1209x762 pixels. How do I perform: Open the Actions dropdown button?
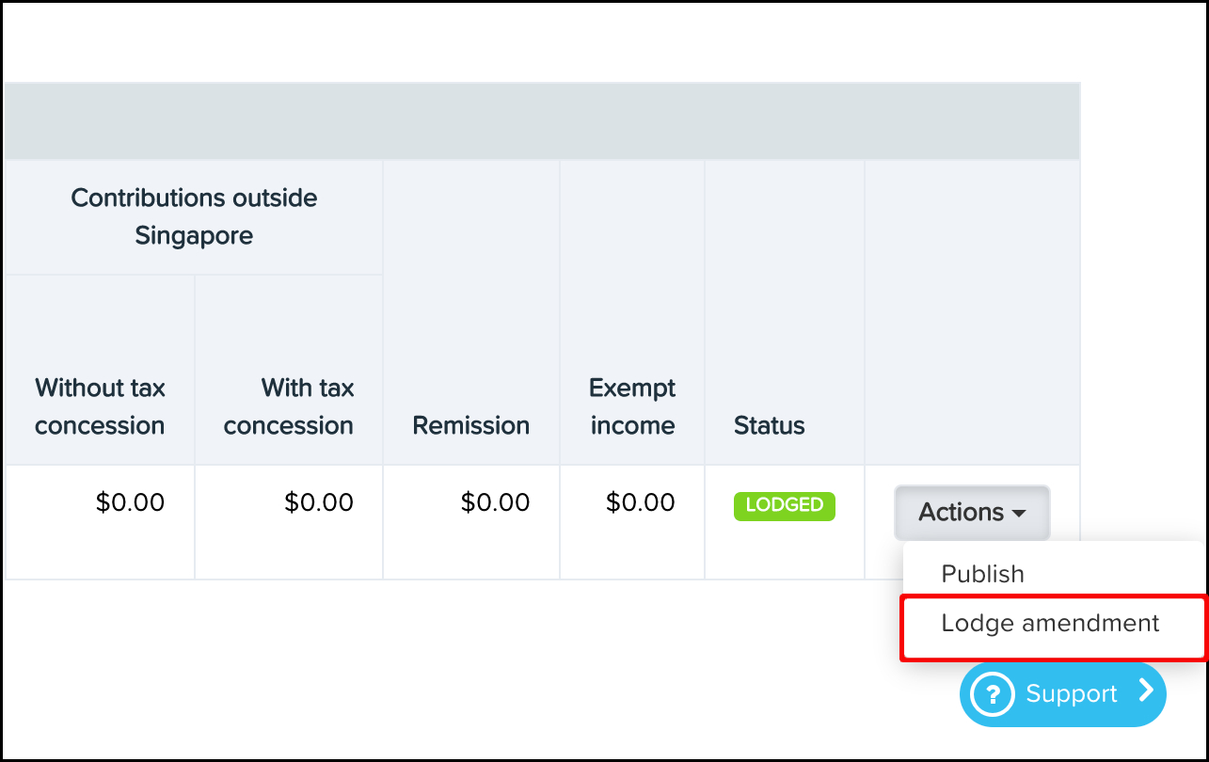pyautogui.click(x=970, y=513)
